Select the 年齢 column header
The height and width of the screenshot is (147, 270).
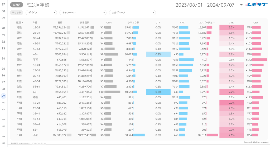35,22
